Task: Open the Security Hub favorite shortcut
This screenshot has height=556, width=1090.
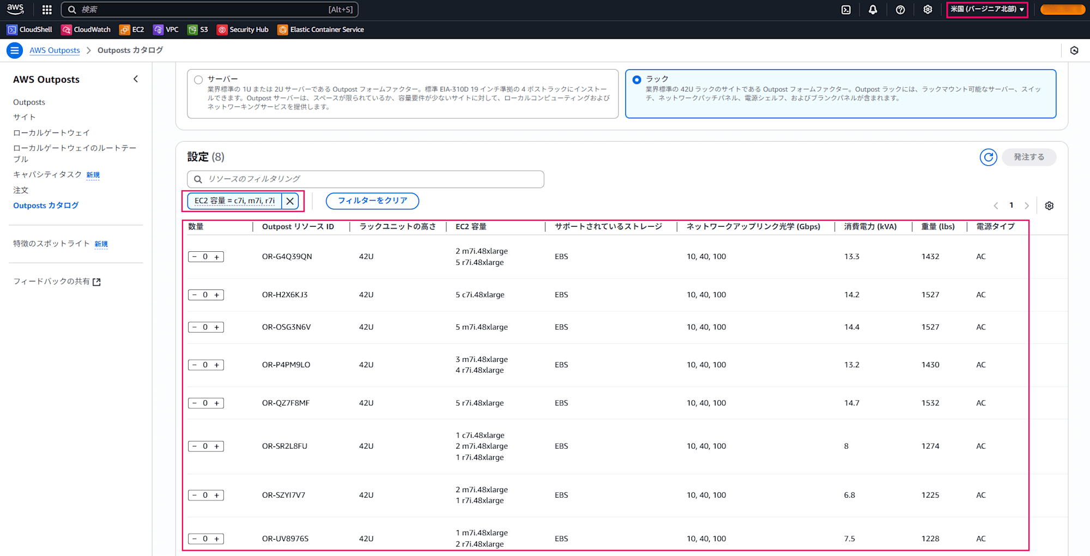Action: point(243,29)
